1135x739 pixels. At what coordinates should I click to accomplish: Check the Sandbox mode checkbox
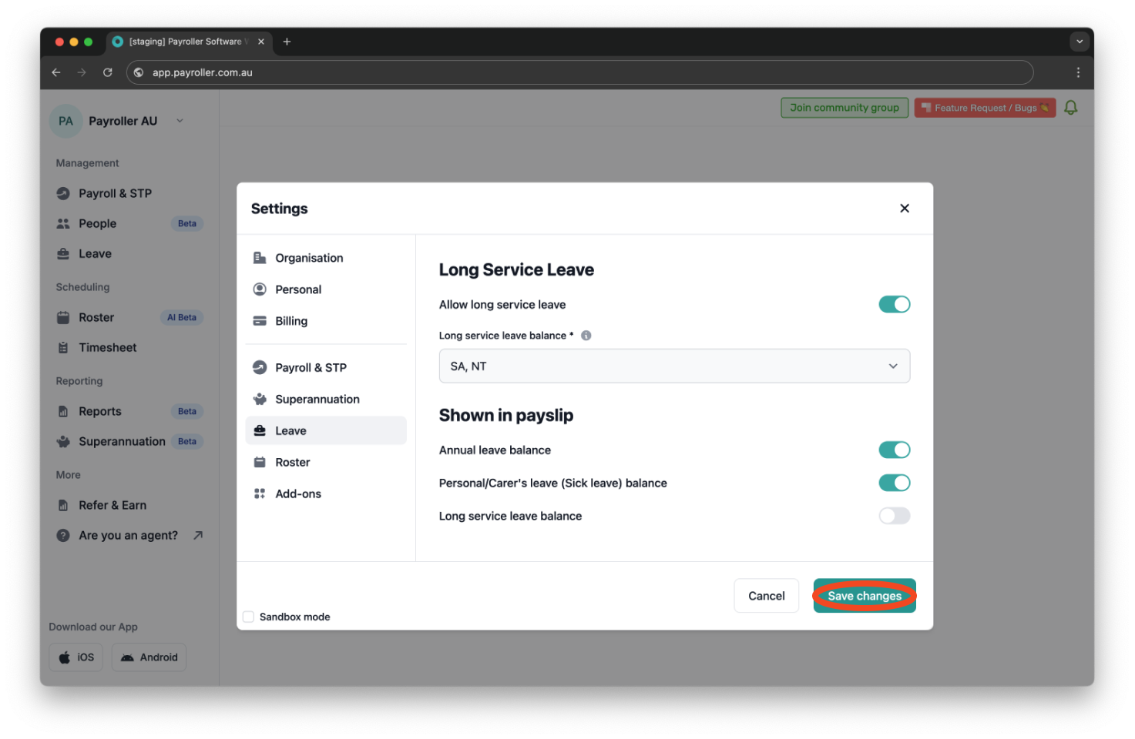248,616
